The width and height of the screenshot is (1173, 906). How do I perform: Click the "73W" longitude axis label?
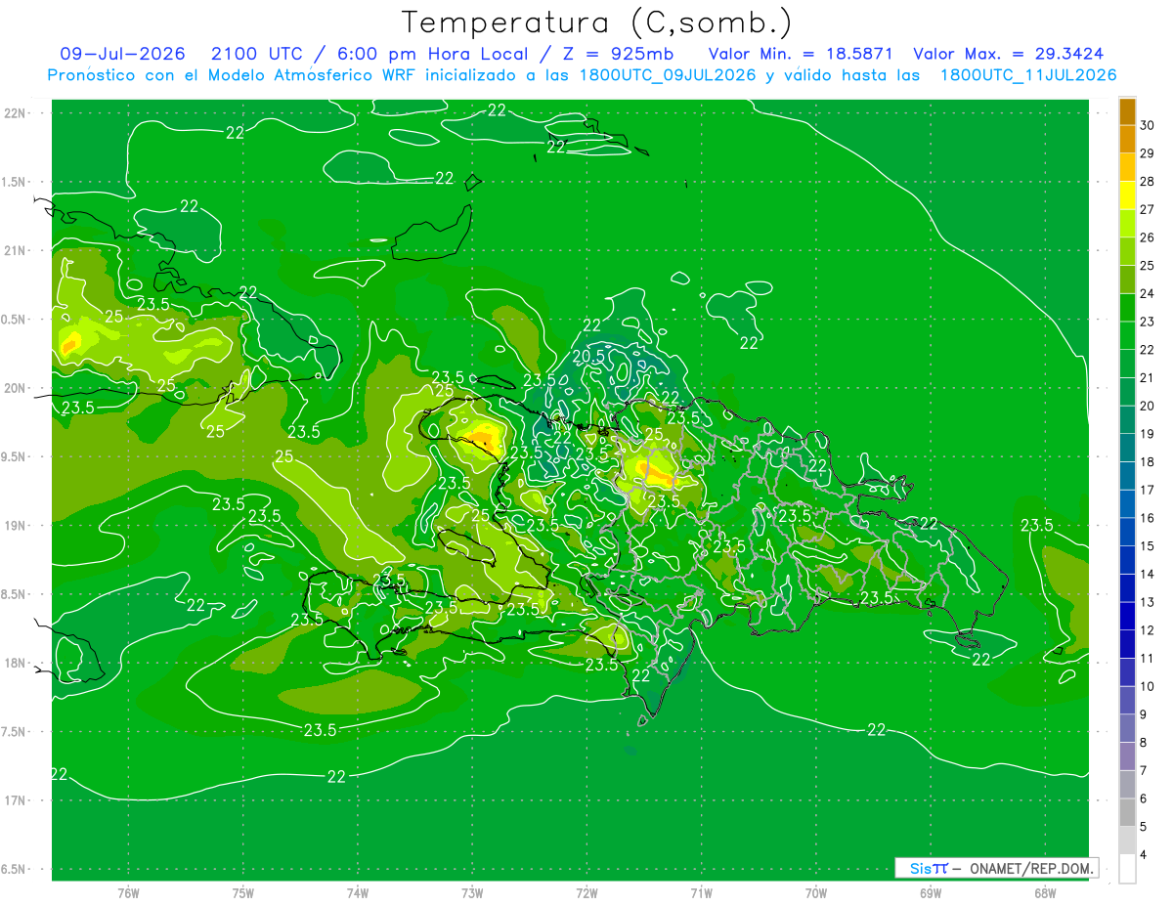(x=472, y=892)
